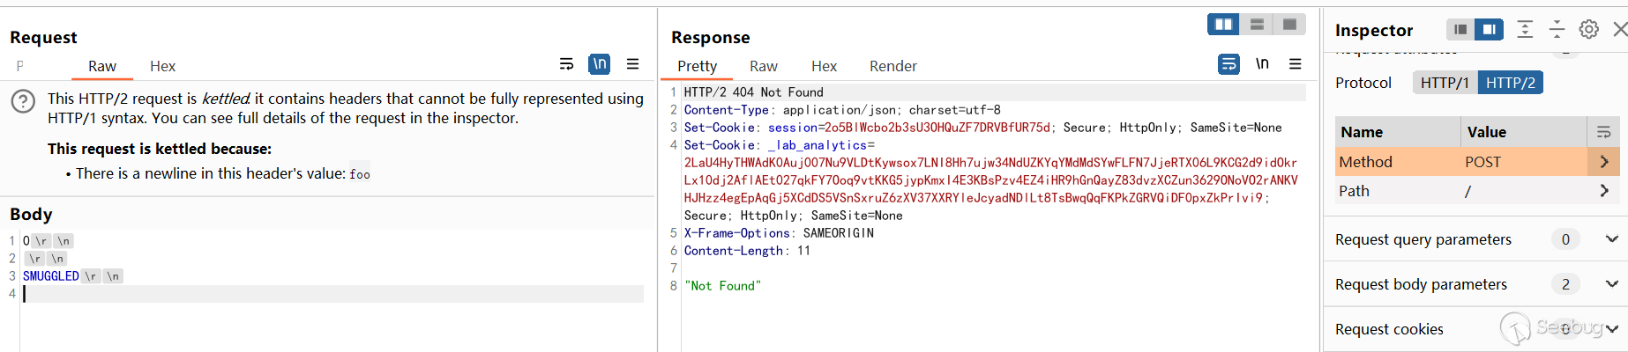Open the Hex tab in Request panel
Image resolution: width=1628 pixels, height=352 pixels.
162,66
